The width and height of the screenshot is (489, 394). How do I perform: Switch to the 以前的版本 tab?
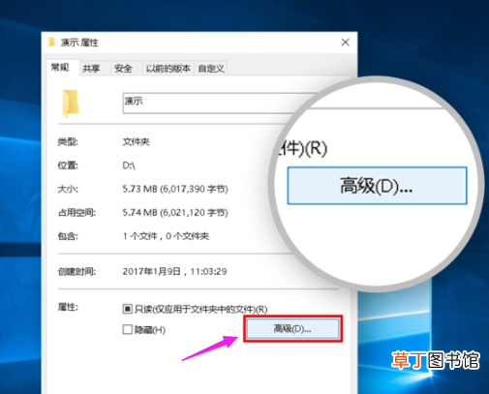[x=168, y=68]
